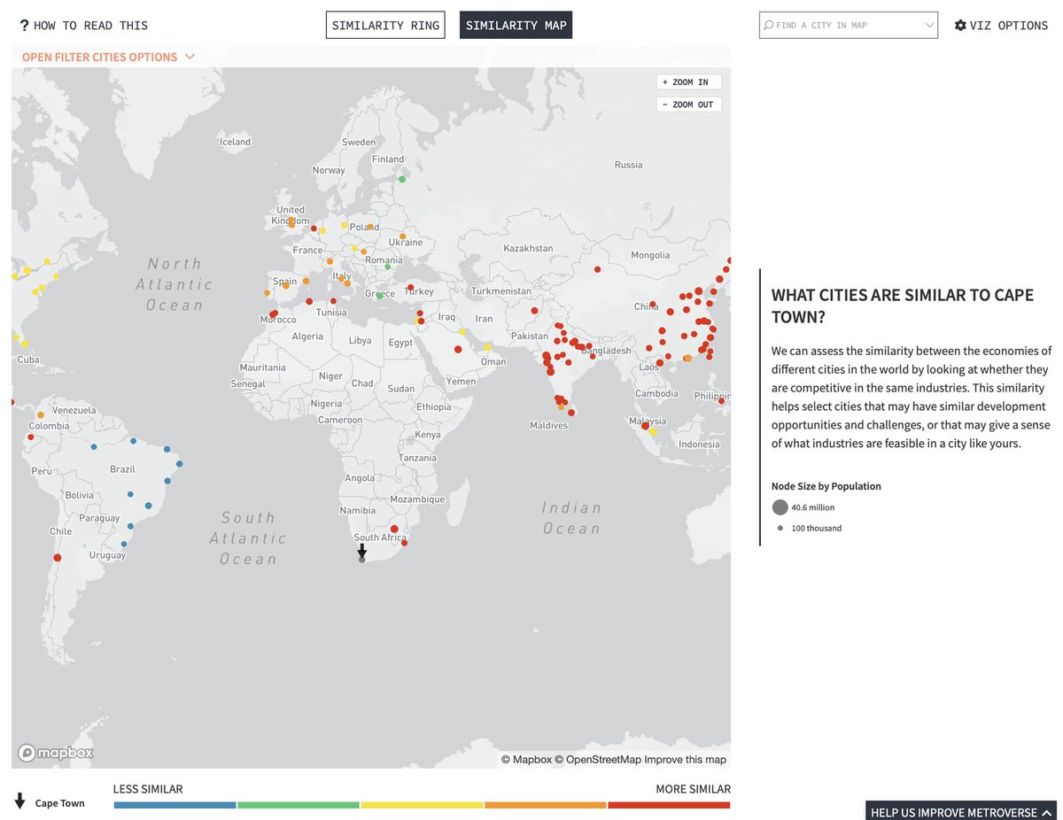The height and width of the screenshot is (820, 1063).
Task: Click the Find a City search field
Action: coord(848,25)
